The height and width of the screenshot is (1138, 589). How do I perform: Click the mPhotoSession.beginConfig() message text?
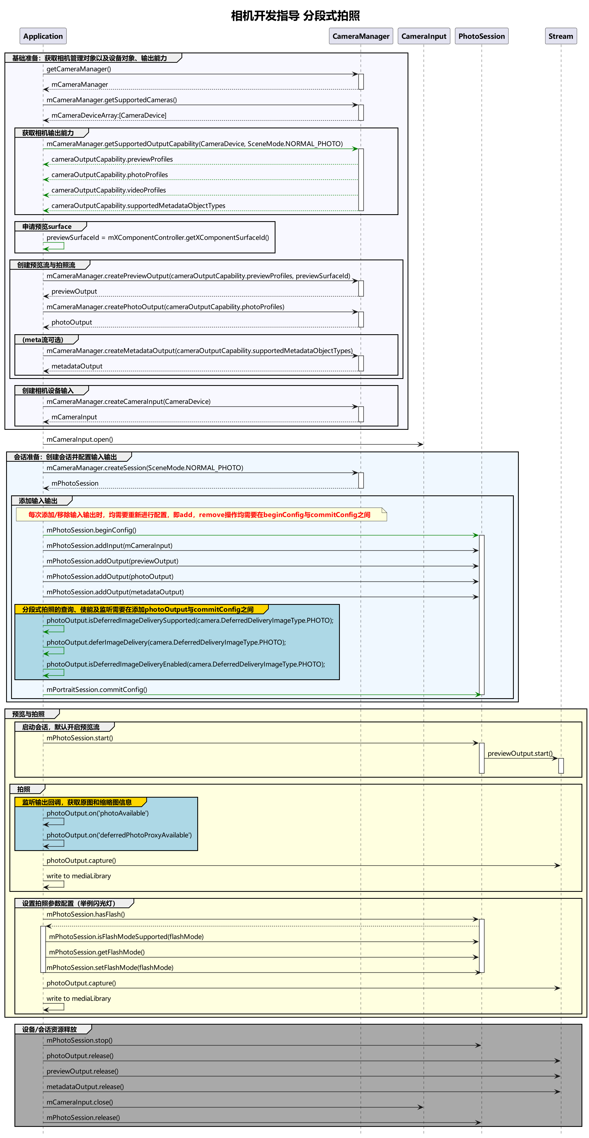pos(91,530)
